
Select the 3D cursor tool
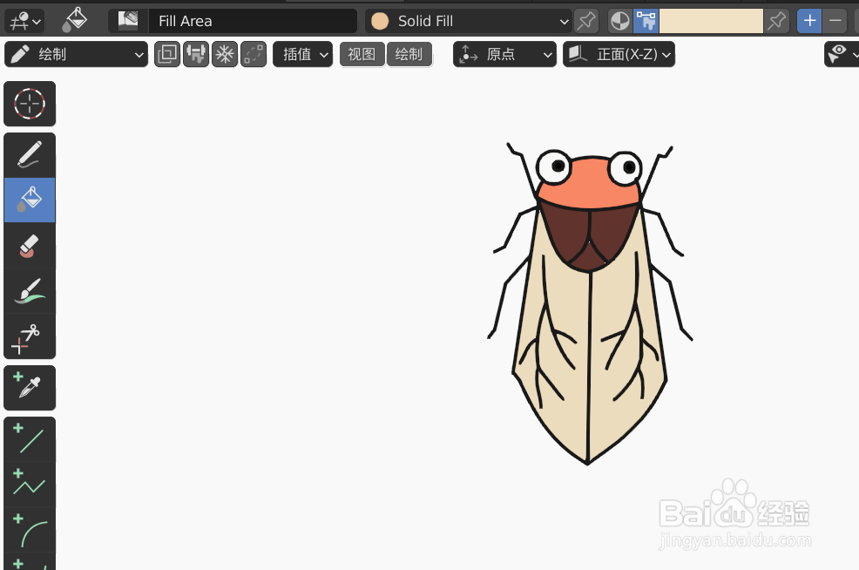pos(30,104)
